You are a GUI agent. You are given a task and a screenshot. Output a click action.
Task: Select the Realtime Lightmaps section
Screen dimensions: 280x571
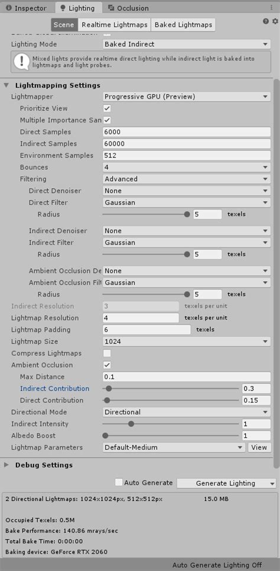(115, 25)
